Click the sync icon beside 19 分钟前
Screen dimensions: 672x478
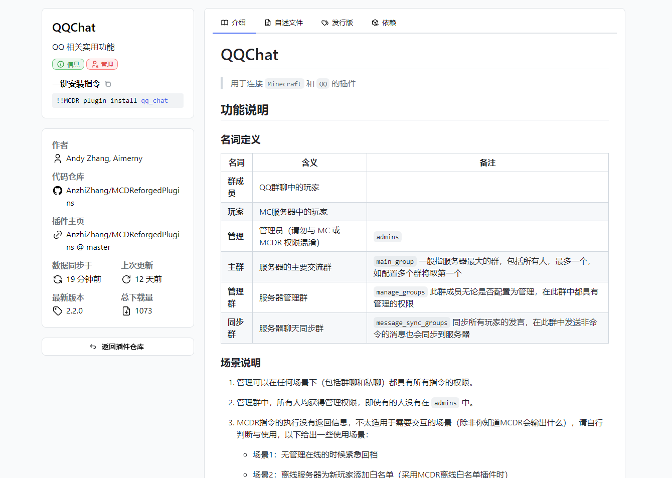(x=58, y=279)
